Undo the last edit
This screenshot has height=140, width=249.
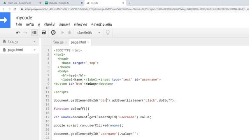(18, 33)
